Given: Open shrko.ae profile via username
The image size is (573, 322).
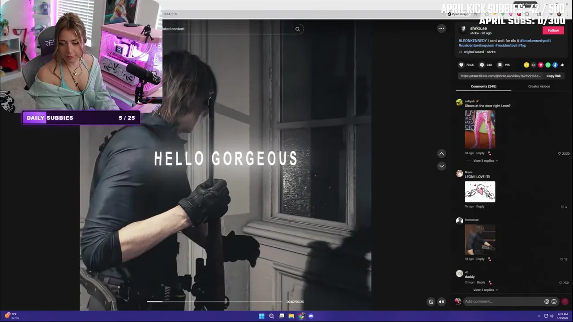Looking at the screenshot, I should 478,28.
